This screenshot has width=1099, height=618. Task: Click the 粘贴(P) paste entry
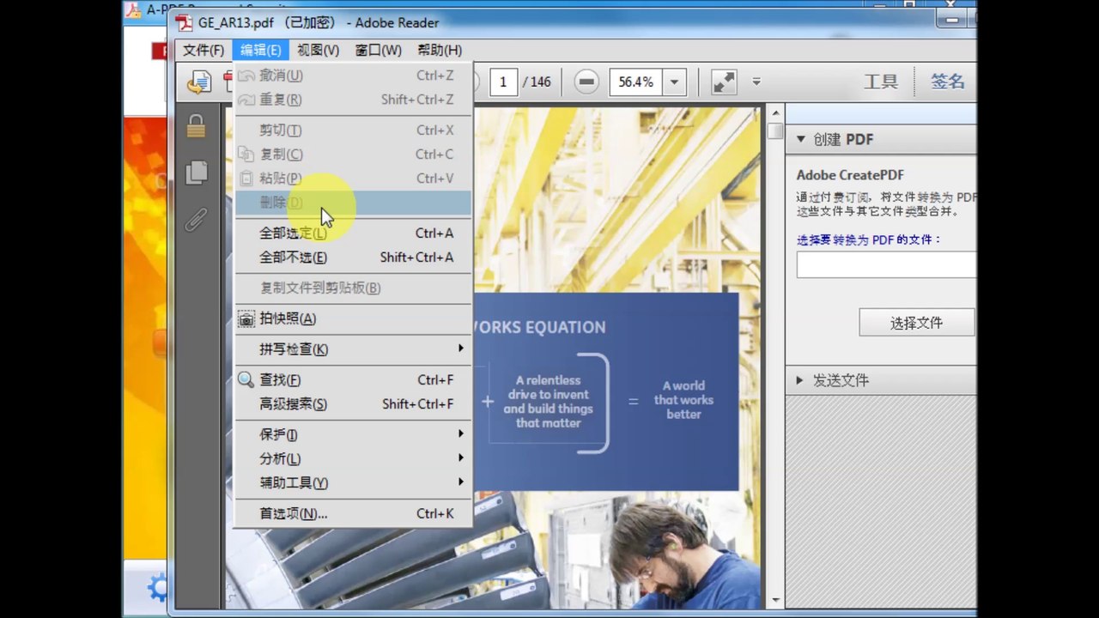353,179
